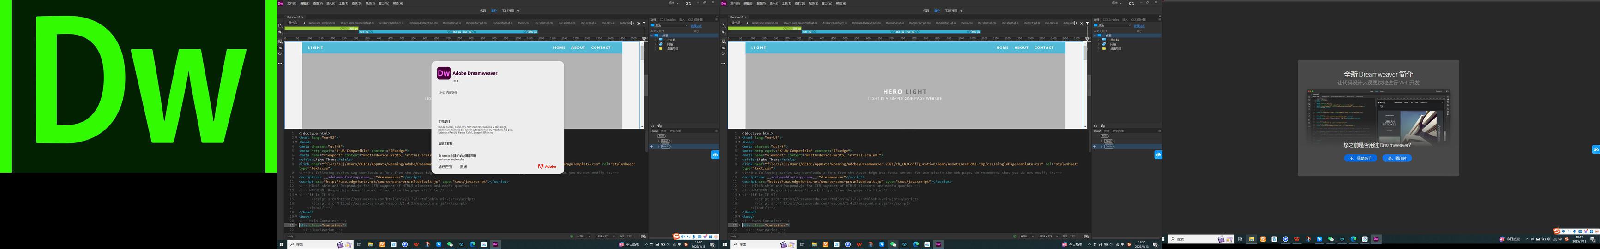Click the WeChat taskbar icon under the welcome screen

point(1330,239)
